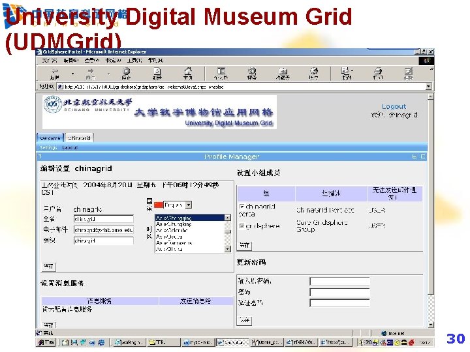Screen dimensions: 470x352
Task: Click the Show Desktop quick launch icon
Action: coord(65,342)
